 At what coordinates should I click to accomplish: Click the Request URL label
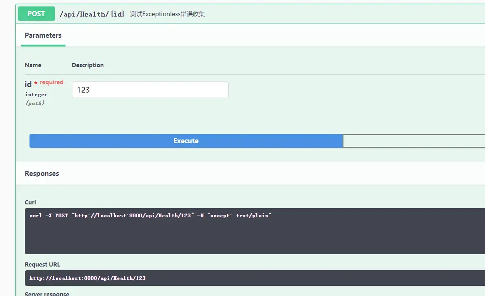pos(42,265)
